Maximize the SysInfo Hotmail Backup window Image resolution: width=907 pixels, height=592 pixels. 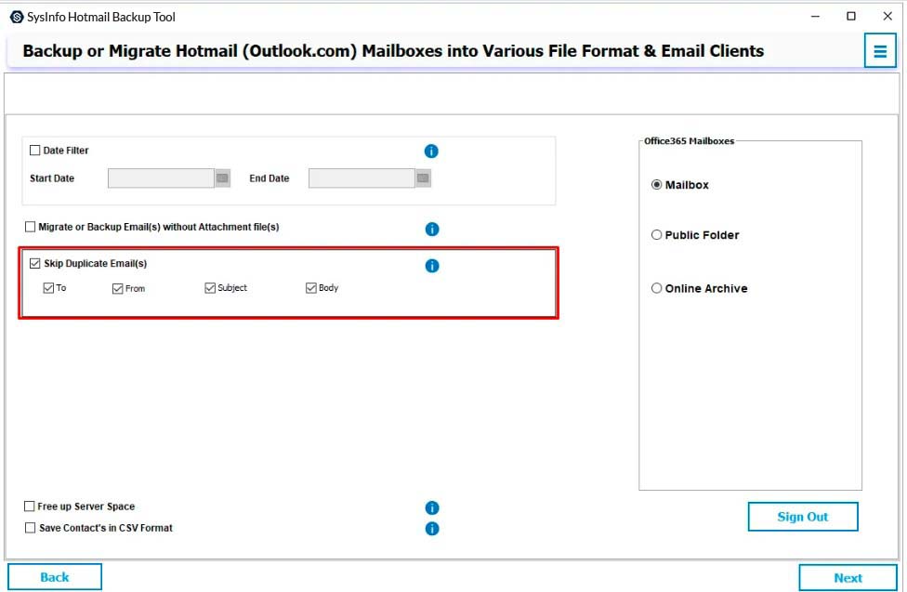[x=851, y=16]
